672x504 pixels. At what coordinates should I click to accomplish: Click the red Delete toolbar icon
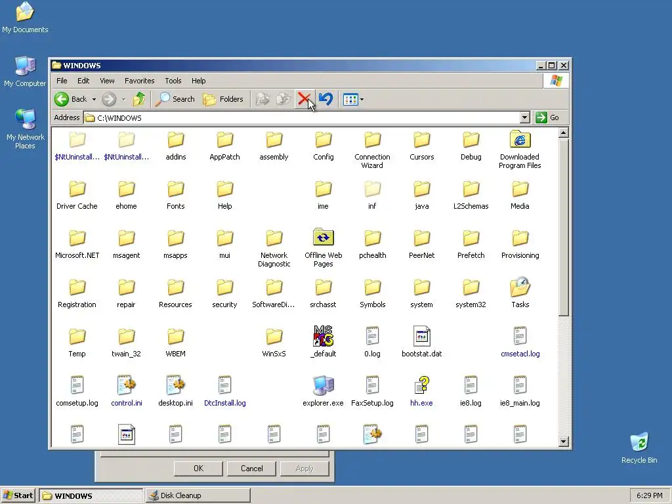point(304,99)
